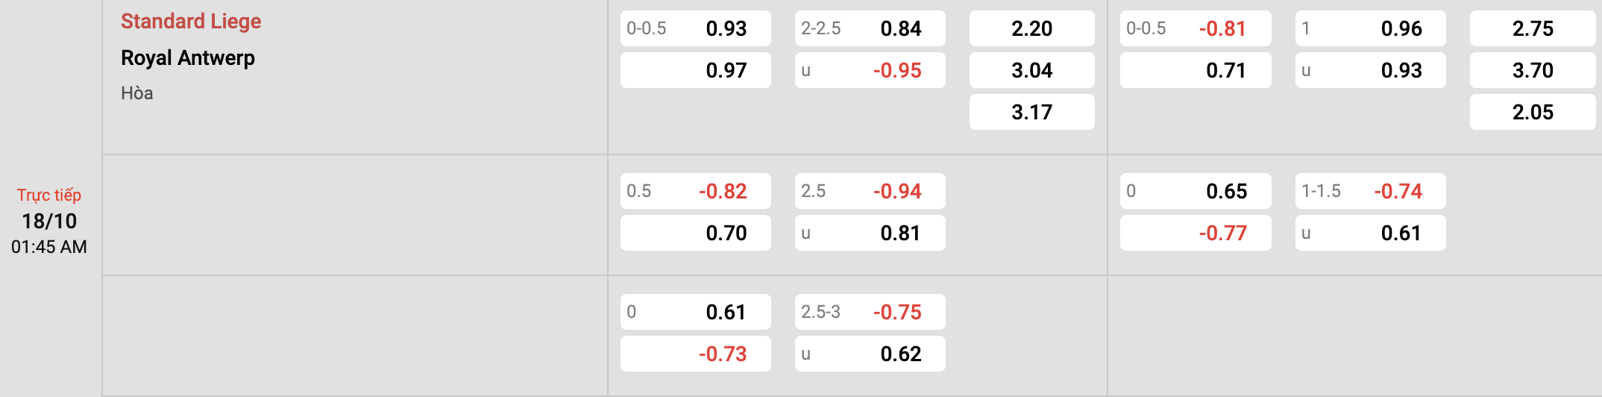Pick over 2-2.5 odds 0.84

(870, 28)
